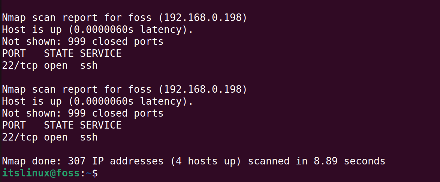Screen dimensions: 440x182
Task: Click the second Nmap scan report line
Action: (x=124, y=90)
